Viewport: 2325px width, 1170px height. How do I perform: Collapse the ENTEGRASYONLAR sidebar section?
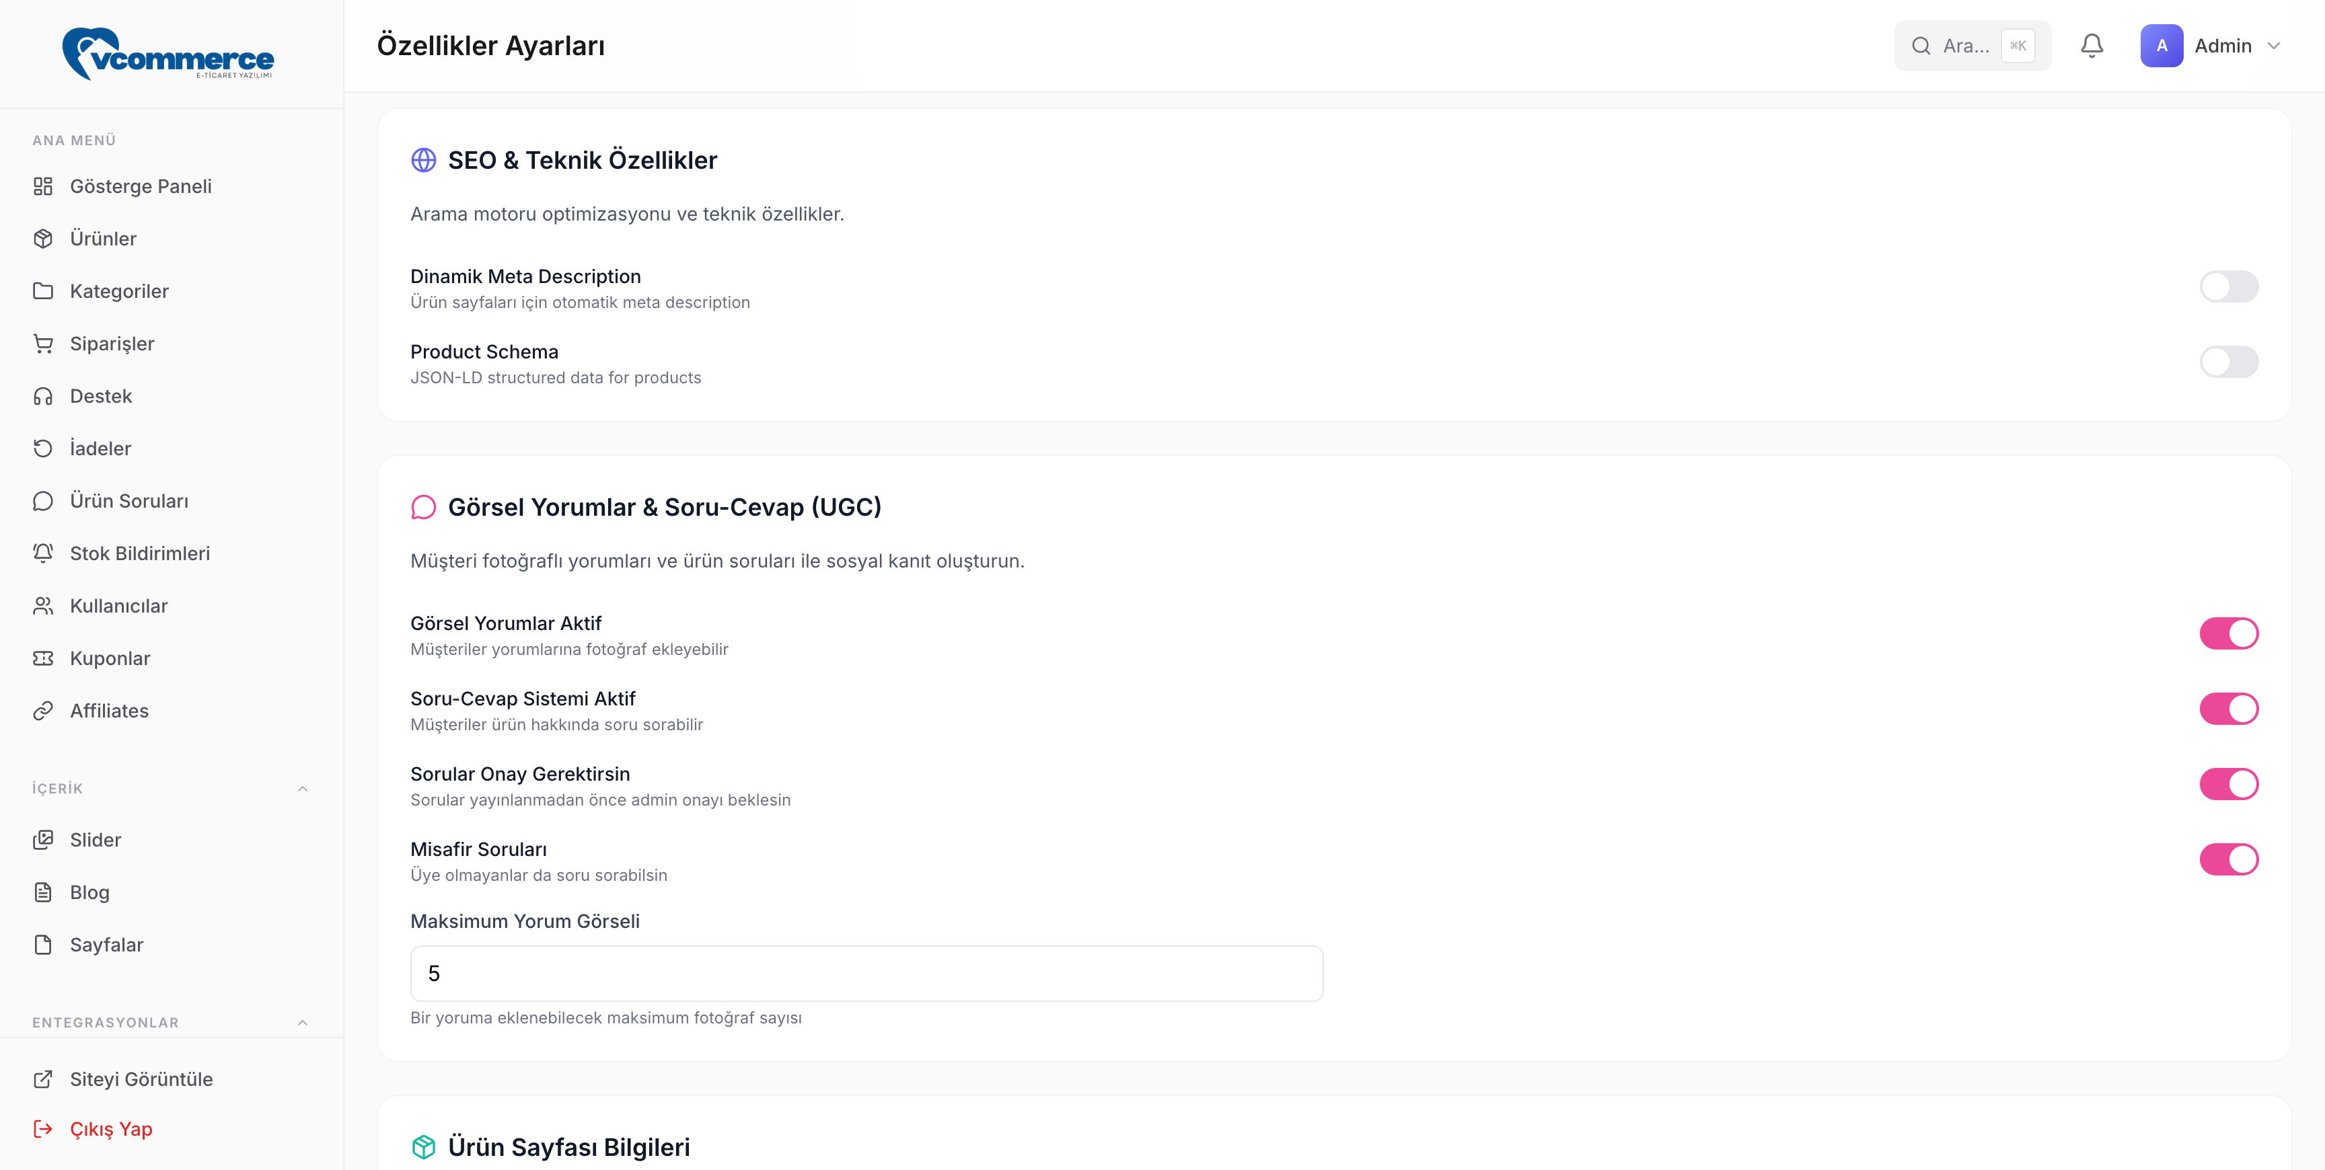tap(302, 1022)
